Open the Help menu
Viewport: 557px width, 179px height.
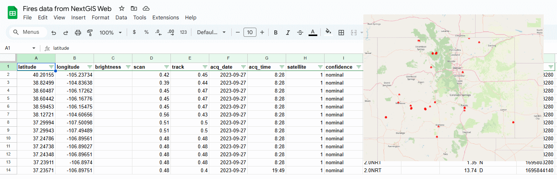191,17
